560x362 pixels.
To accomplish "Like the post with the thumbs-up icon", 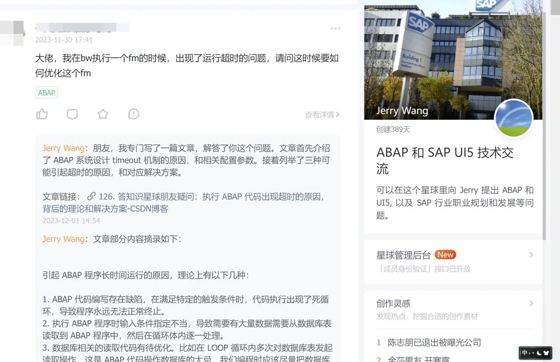I will (42, 114).
